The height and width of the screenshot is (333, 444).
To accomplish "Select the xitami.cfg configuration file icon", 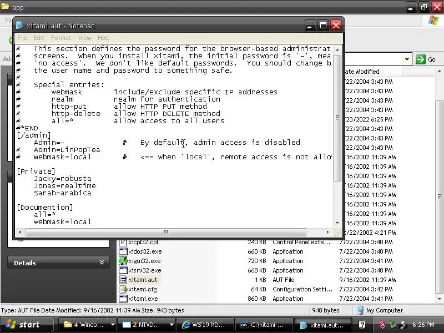I will [123, 289].
